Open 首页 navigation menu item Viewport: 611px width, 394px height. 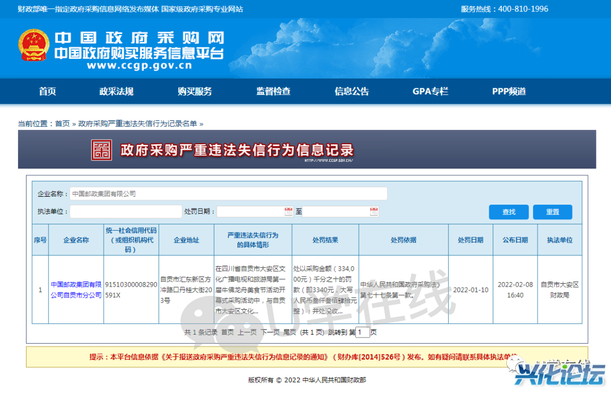pos(48,91)
